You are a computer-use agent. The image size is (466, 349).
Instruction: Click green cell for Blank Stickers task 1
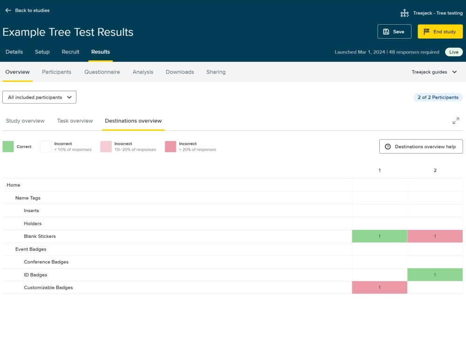pos(379,236)
